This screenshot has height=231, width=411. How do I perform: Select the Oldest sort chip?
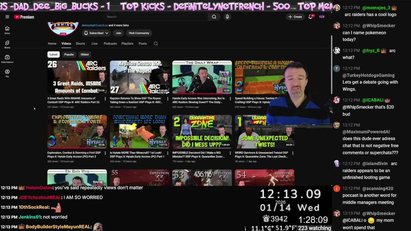pos(85,55)
